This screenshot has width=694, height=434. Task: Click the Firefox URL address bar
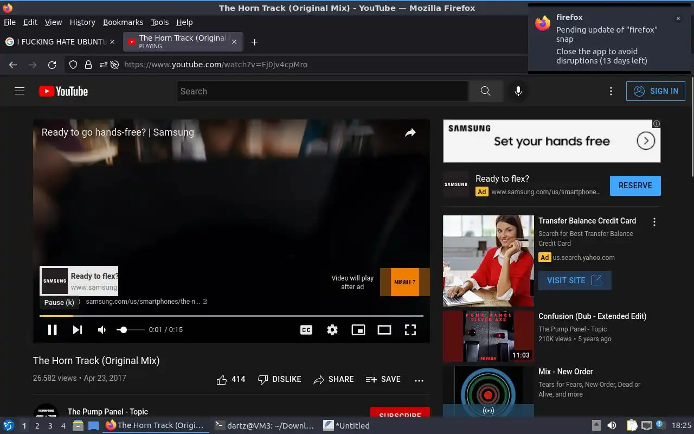pos(323,65)
